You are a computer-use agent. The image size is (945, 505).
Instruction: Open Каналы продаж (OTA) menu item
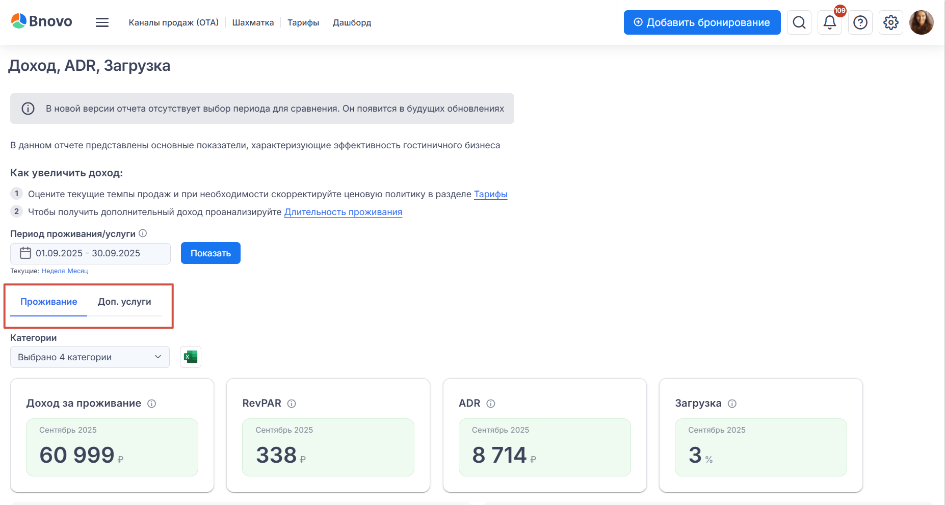(x=173, y=22)
